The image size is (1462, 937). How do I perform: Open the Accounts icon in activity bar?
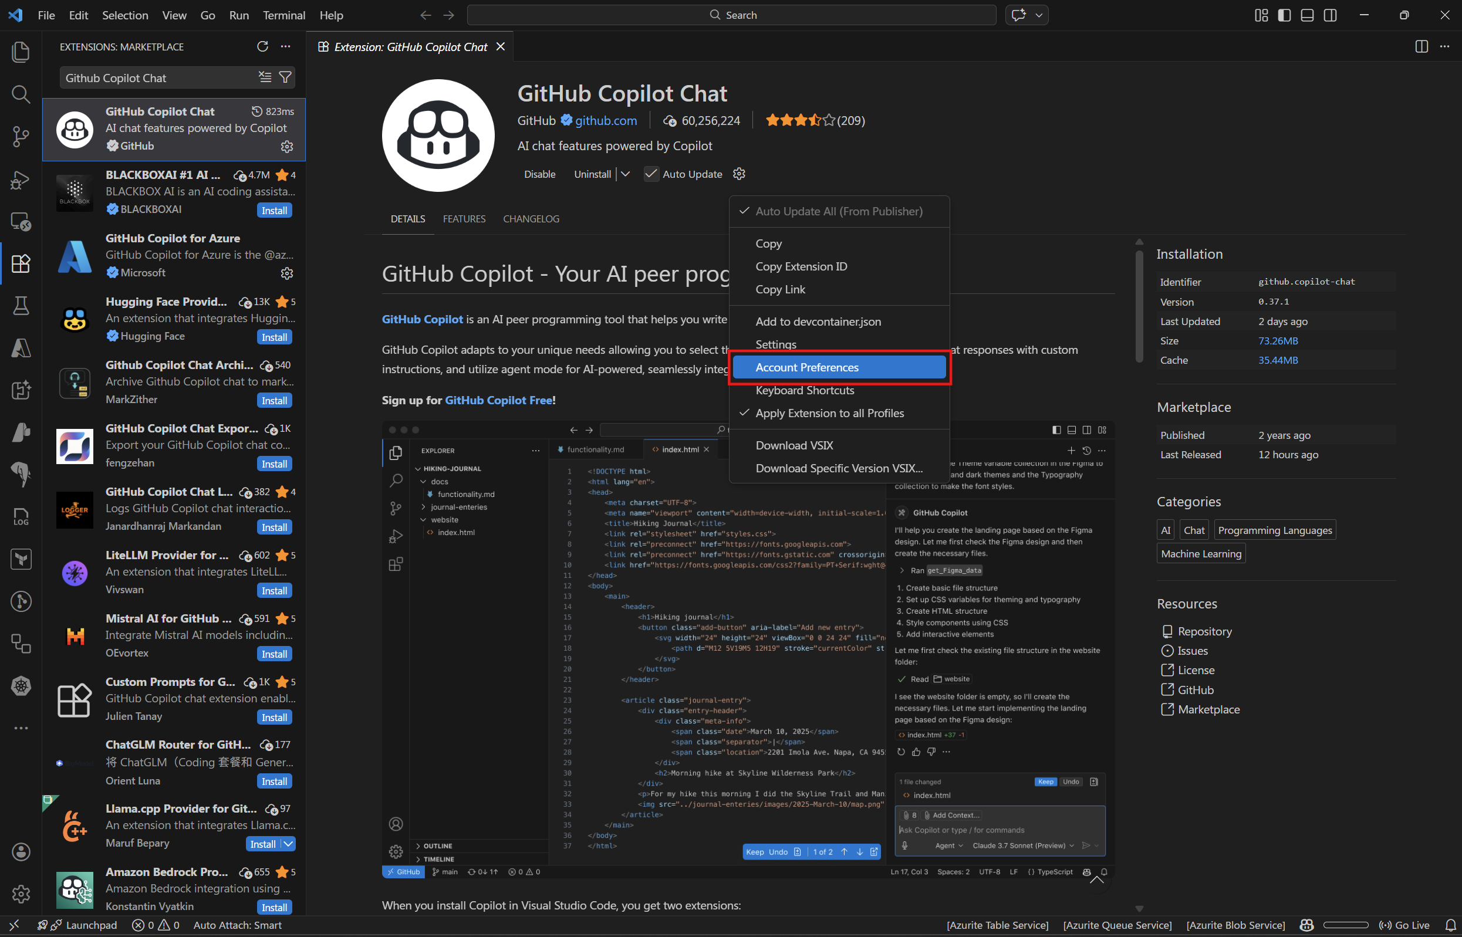pyautogui.click(x=21, y=852)
